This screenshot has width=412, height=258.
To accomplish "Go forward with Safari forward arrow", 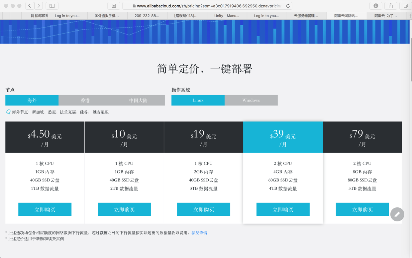I will point(39,6).
